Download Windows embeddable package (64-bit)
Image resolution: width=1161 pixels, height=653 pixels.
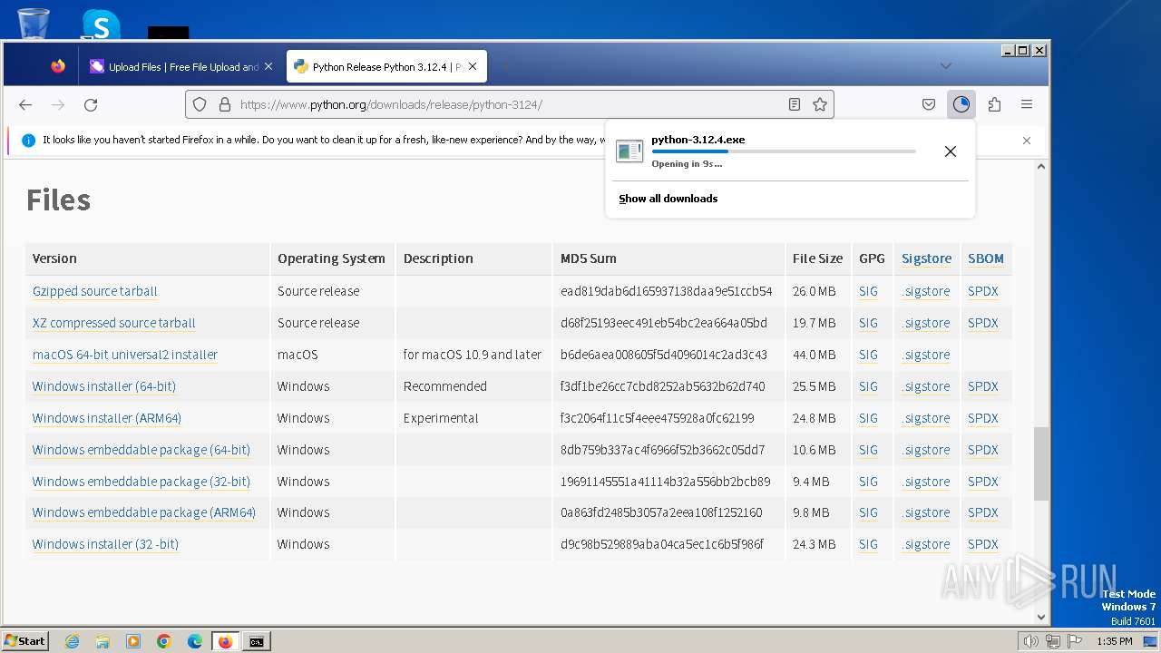[141, 450]
